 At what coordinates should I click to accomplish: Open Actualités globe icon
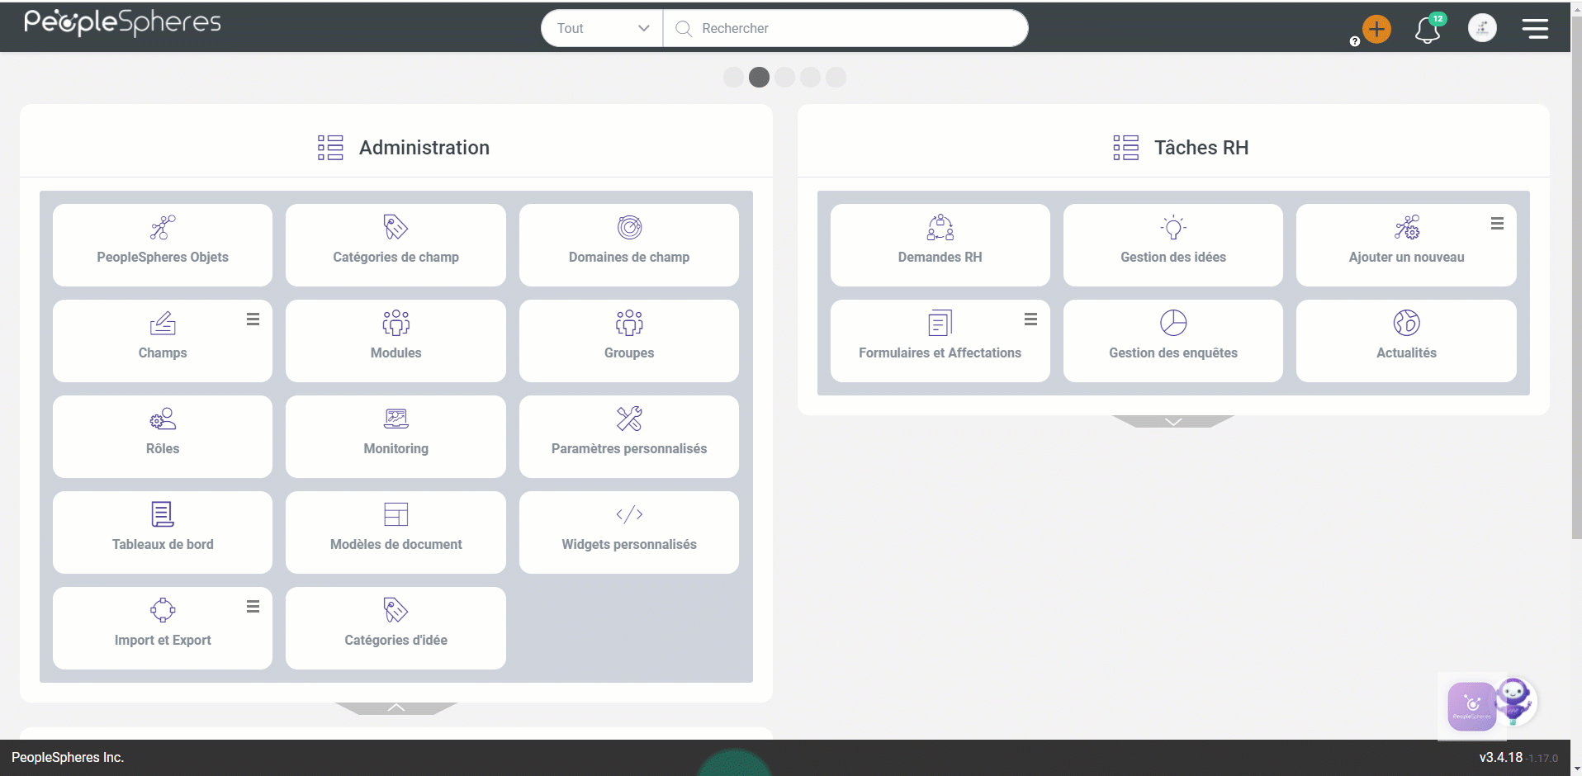[x=1407, y=323]
